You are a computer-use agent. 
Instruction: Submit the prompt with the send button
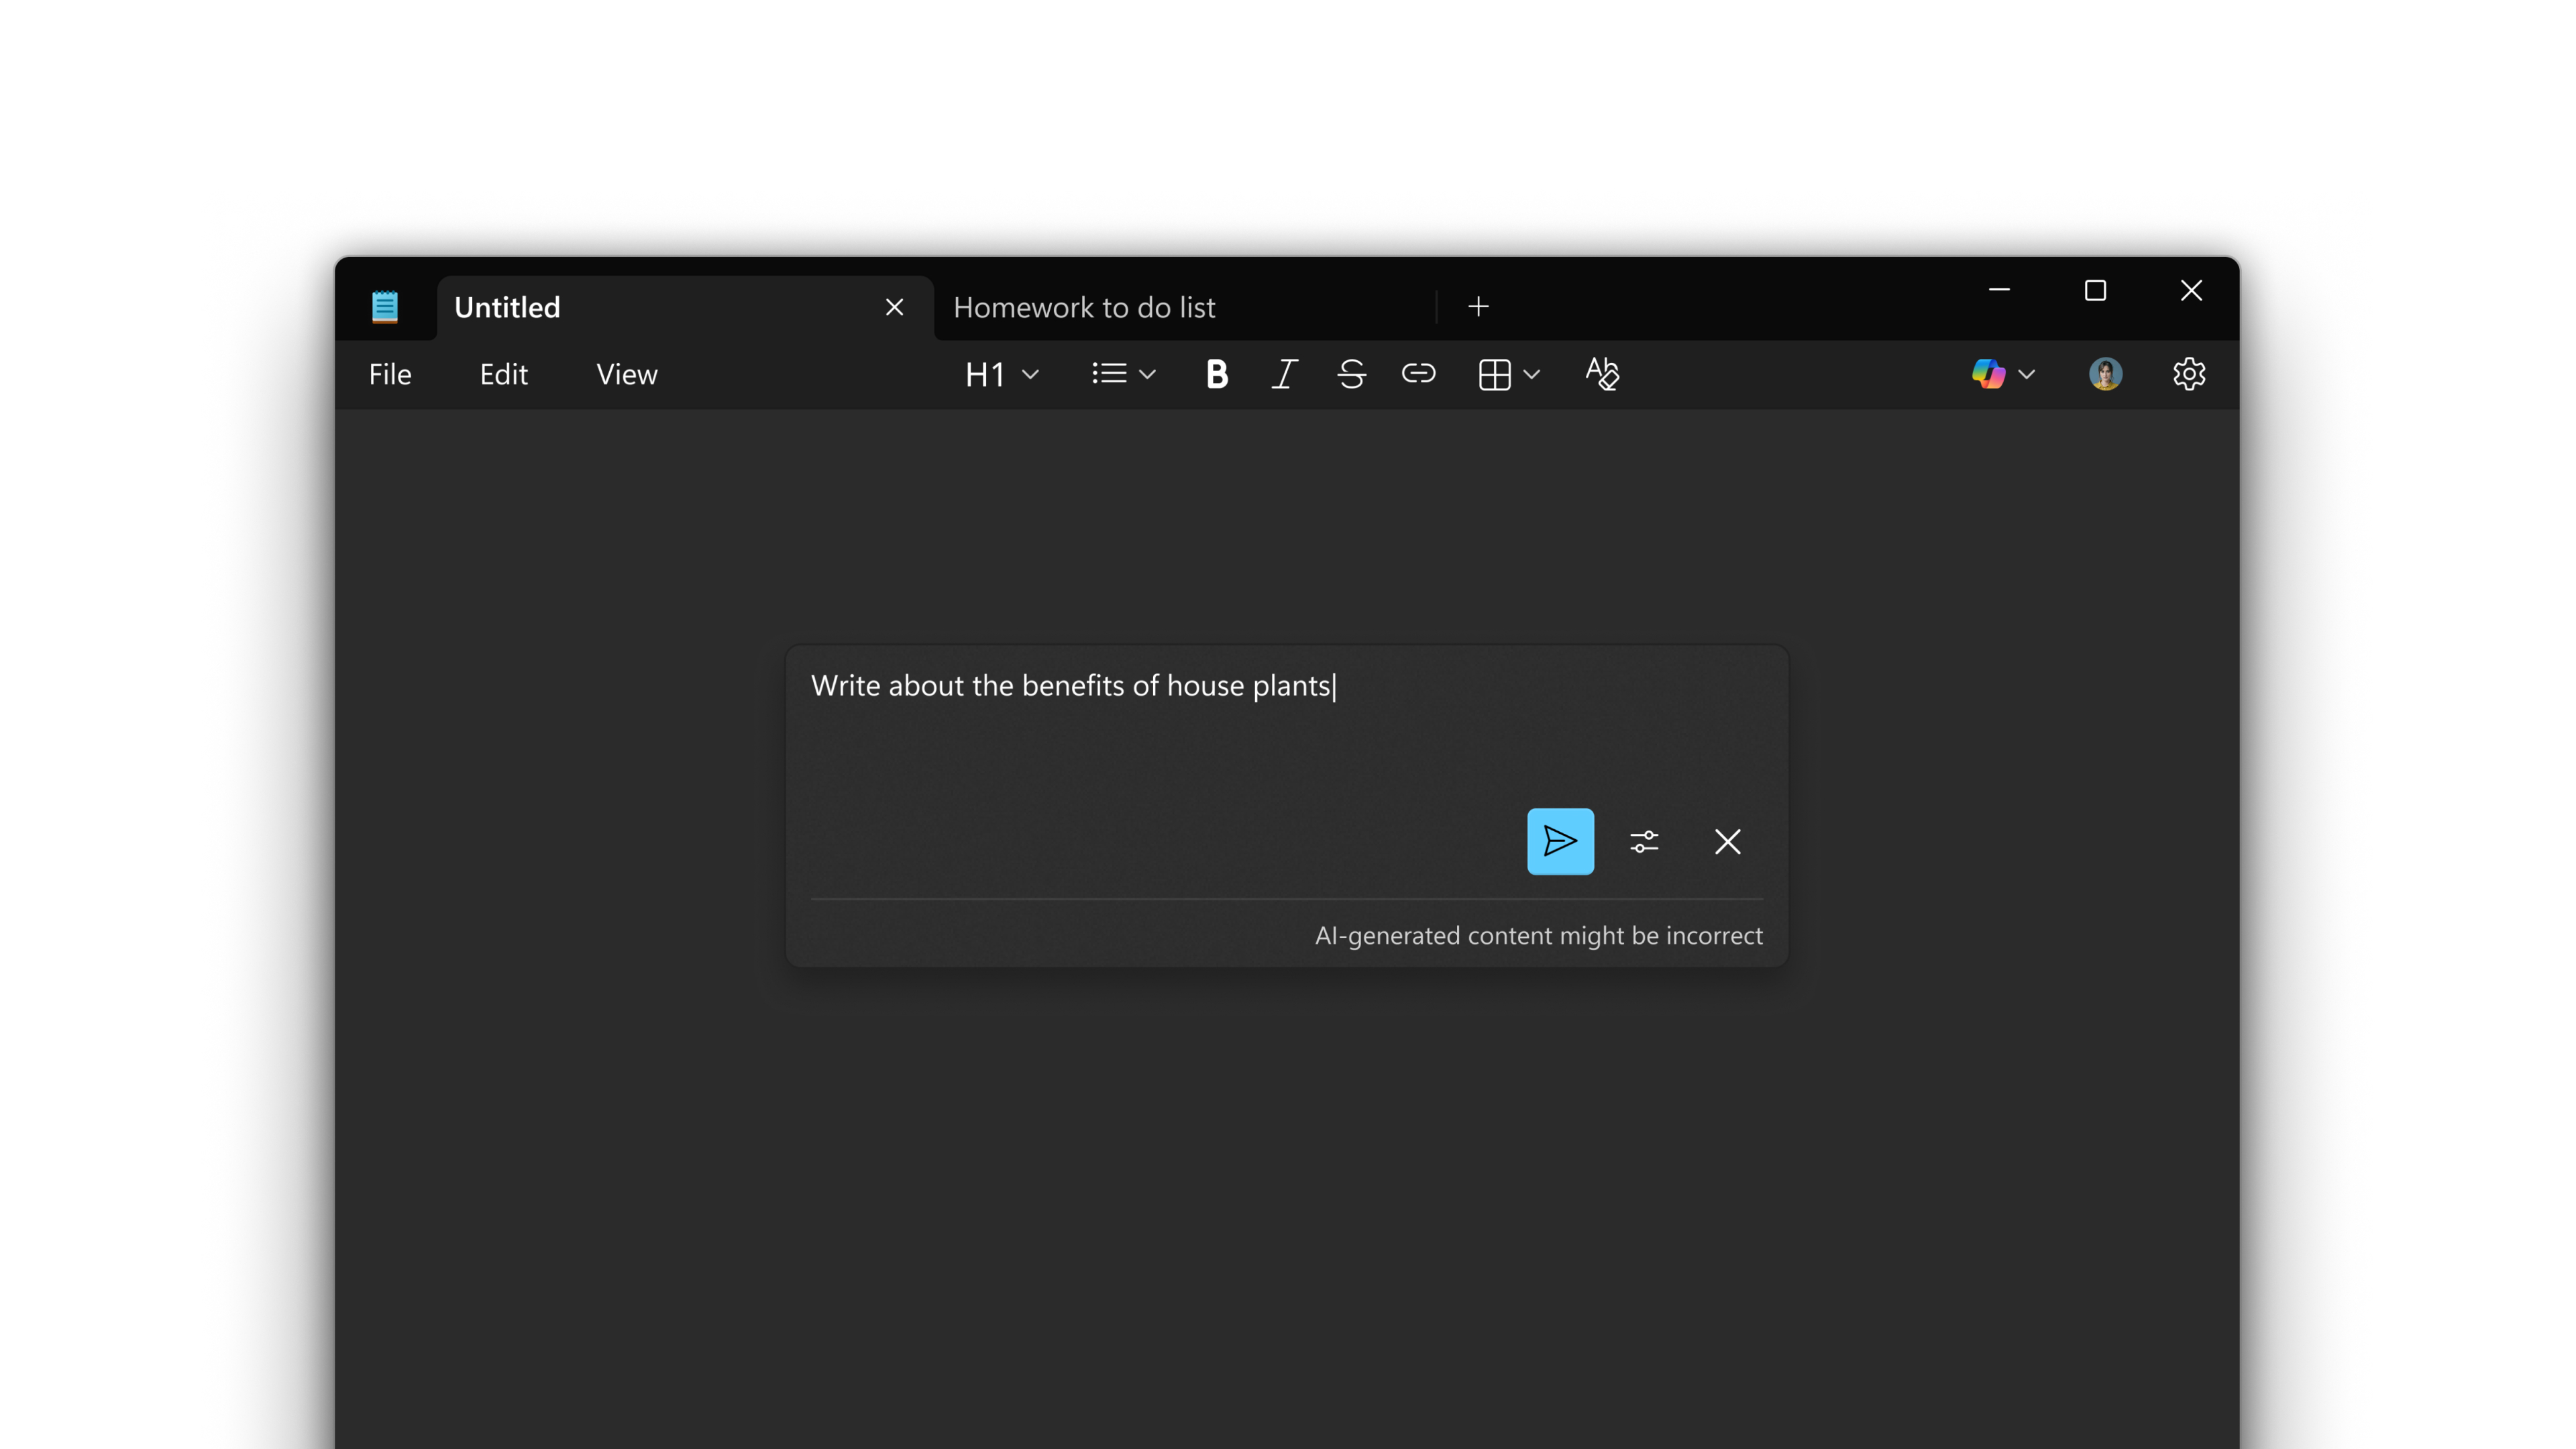click(x=1560, y=841)
